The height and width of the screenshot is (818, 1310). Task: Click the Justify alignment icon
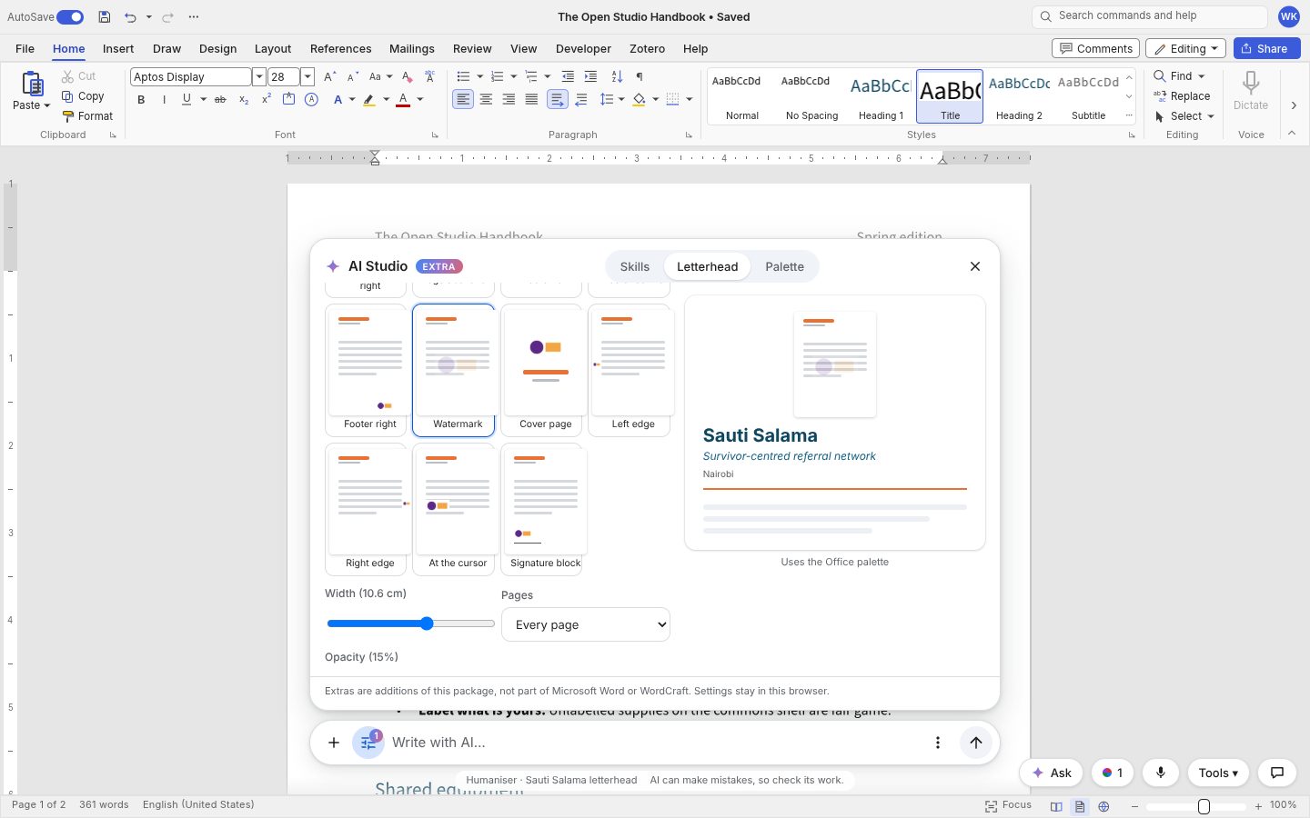tap(531, 99)
